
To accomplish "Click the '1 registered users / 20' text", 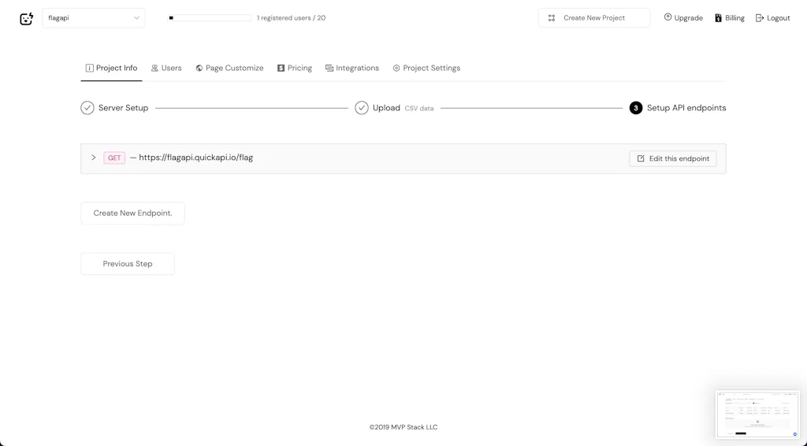I will point(292,18).
